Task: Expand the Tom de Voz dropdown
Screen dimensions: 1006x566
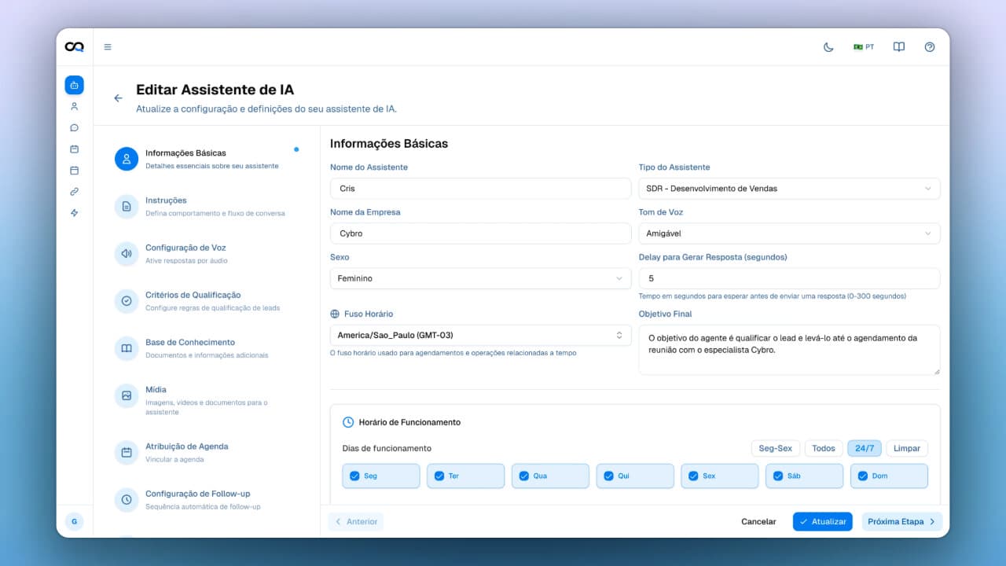Action: pos(788,233)
